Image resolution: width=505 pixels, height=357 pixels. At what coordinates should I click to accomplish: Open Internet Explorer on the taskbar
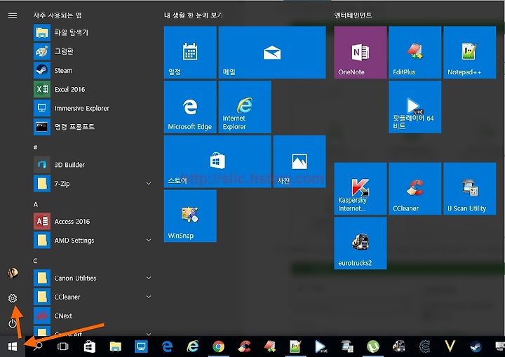(193, 346)
